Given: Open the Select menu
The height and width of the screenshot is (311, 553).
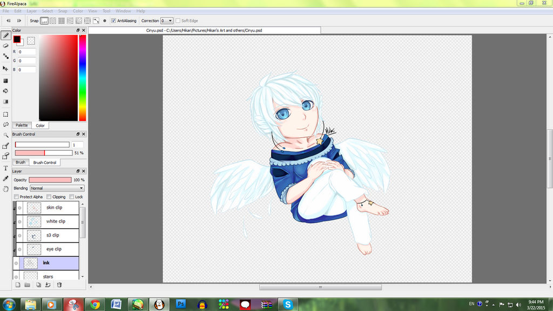Looking at the screenshot, I should (x=48, y=11).
